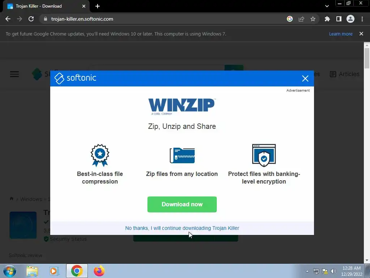Click the WinZip logo
This screenshot has height=278, width=370.
(x=182, y=107)
